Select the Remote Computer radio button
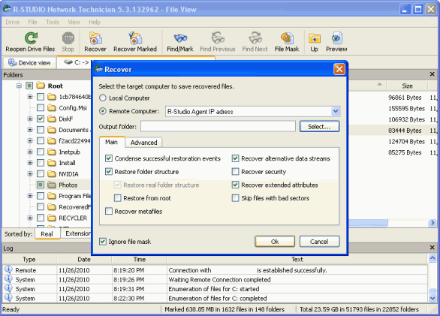Image resolution: width=440 pixels, height=316 pixels. pyautogui.click(x=103, y=111)
